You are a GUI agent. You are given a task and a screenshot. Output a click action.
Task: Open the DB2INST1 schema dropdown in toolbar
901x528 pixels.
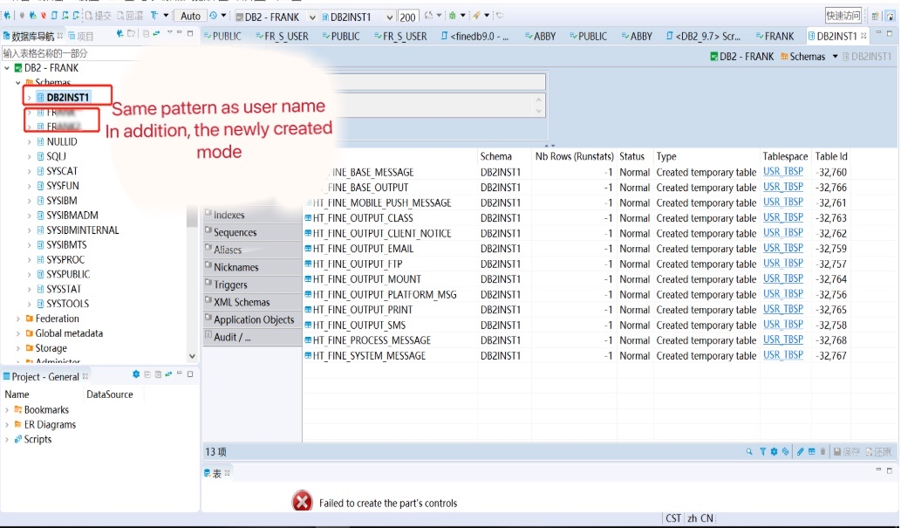[x=389, y=17]
